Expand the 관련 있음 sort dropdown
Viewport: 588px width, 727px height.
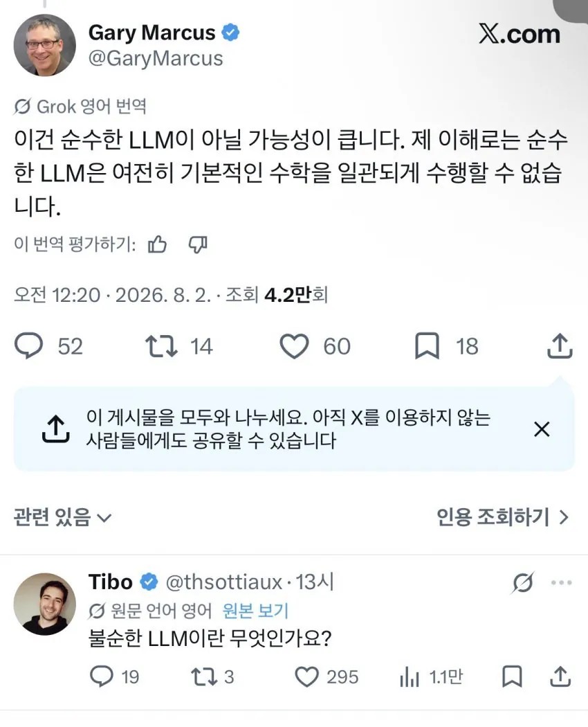pos(62,517)
